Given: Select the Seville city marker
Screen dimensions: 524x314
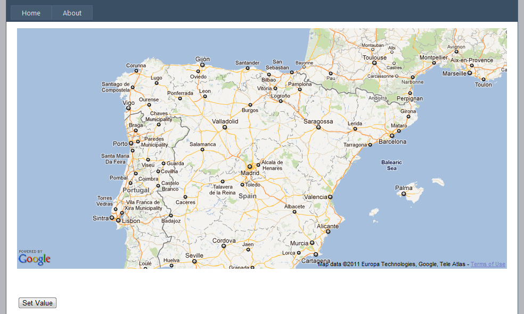Looking at the screenshot, I should pos(194,261).
